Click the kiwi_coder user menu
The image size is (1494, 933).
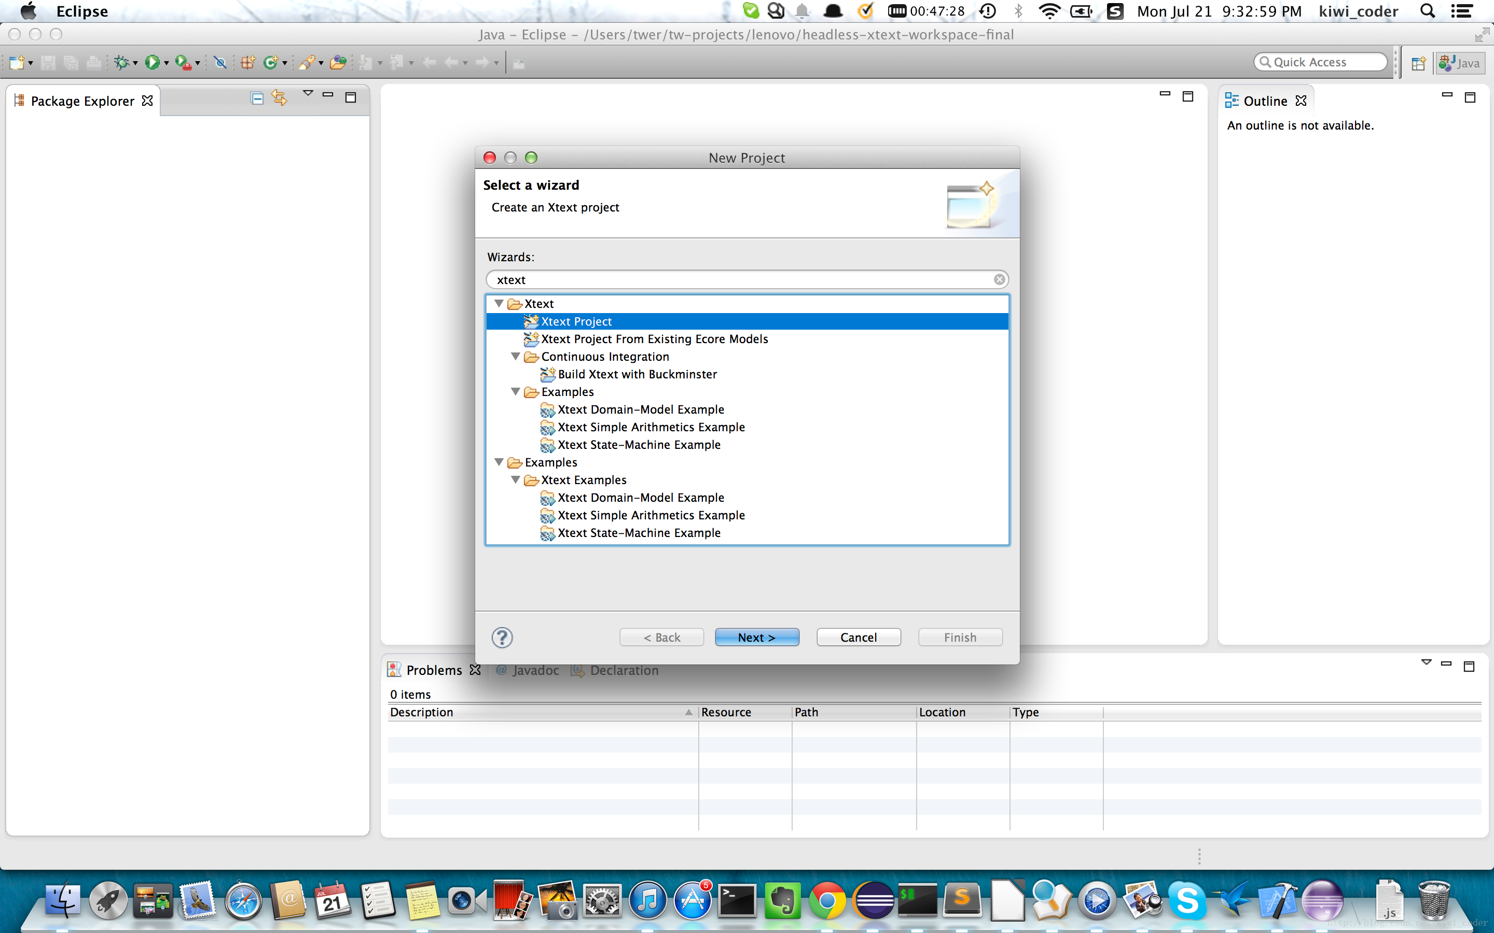point(1358,11)
